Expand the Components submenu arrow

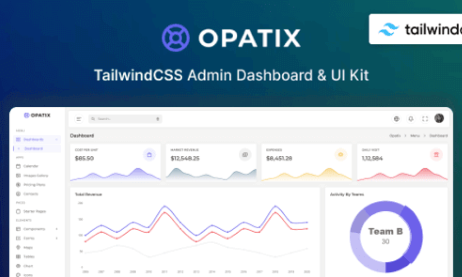click(x=56, y=229)
